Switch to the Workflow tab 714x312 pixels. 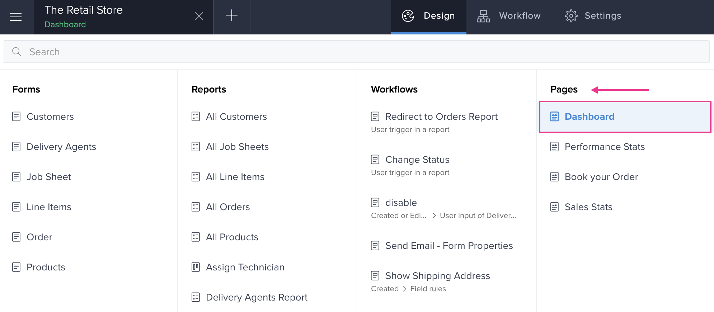(519, 16)
